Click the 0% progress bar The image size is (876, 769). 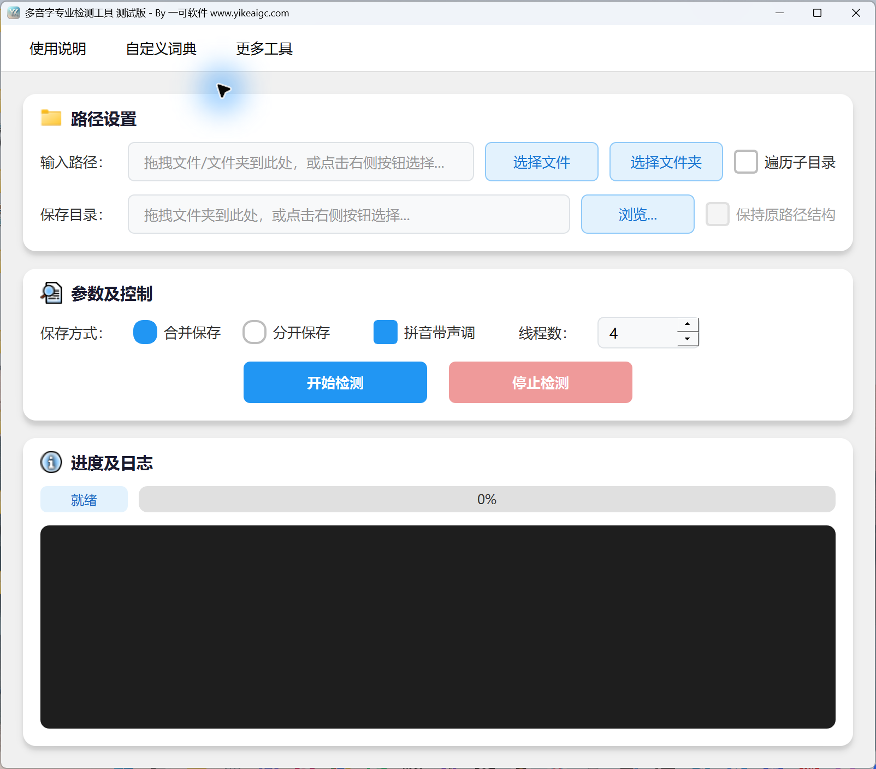click(x=487, y=499)
